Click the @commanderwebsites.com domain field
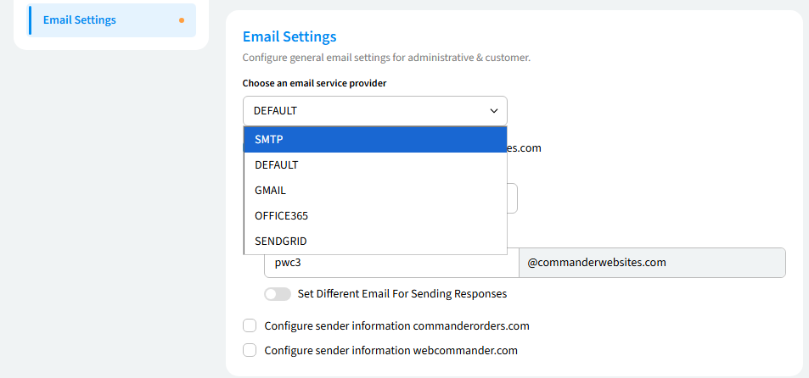The width and height of the screenshot is (809, 378). point(651,263)
